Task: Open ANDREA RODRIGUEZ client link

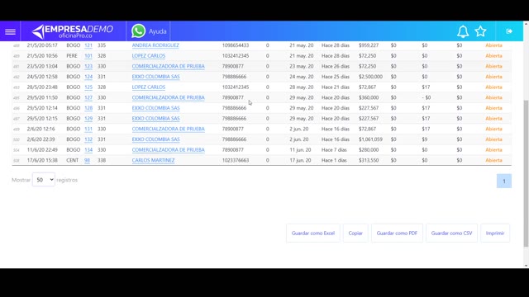Action: click(155, 45)
